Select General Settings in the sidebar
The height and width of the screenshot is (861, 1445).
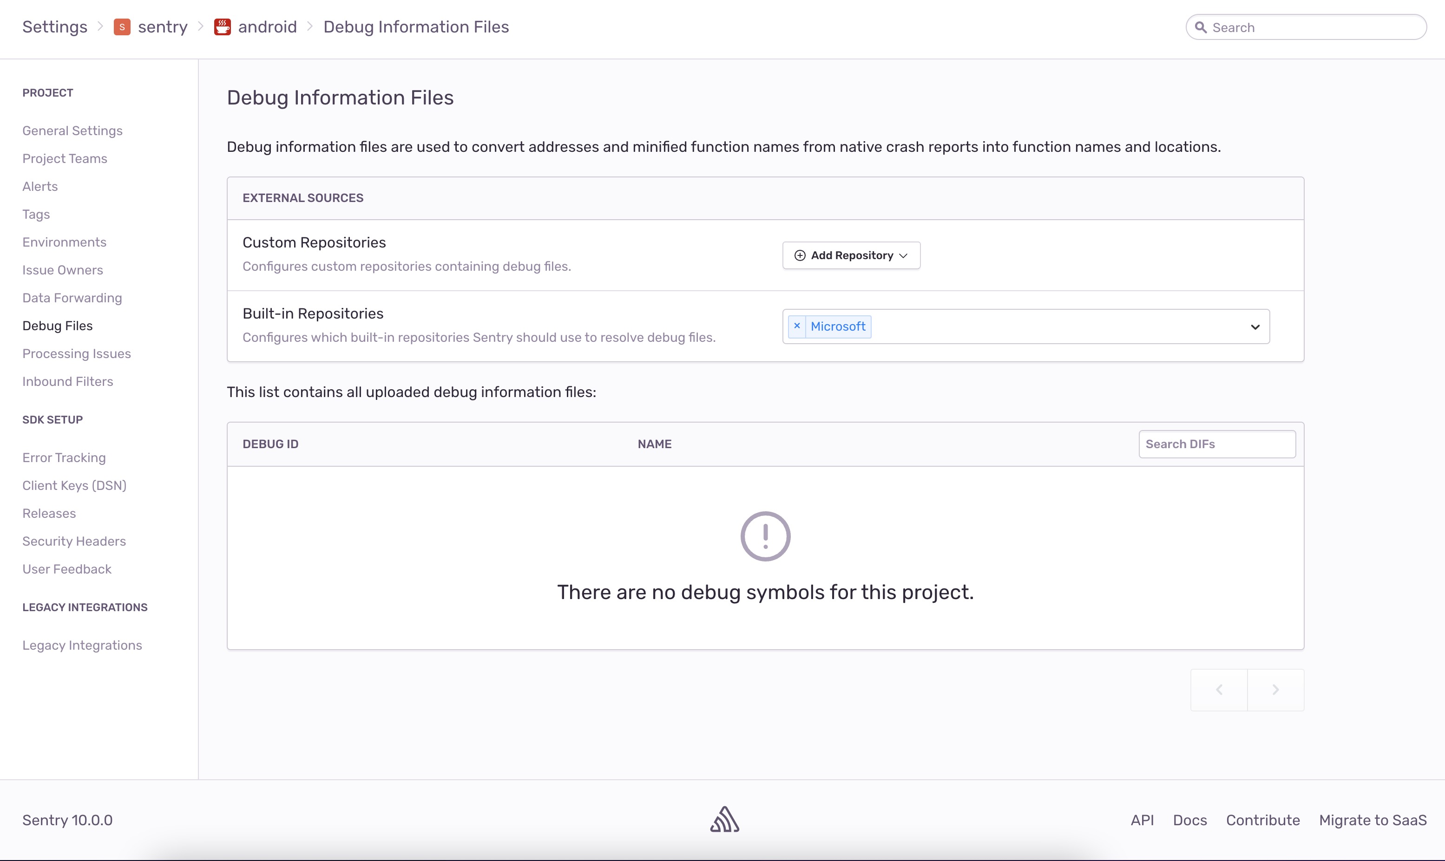pyautogui.click(x=72, y=130)
